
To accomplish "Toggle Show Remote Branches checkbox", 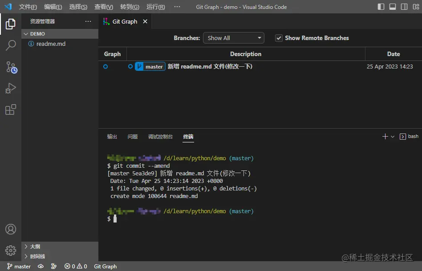I will [279, 38].
